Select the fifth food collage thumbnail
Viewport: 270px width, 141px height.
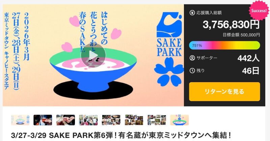111,120
